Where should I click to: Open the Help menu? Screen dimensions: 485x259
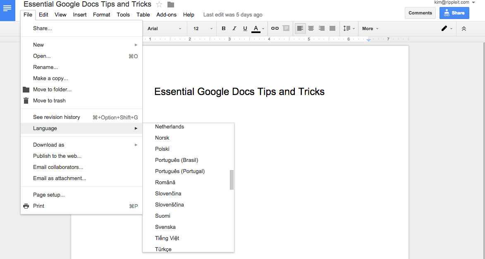pos(189,14)
